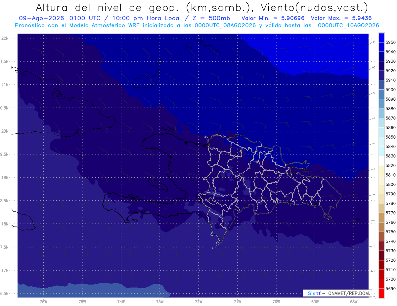Click the 'Z = 500mb' level label
The width and height of the screenshot is (397, 306).
click(x=211, y=18)
